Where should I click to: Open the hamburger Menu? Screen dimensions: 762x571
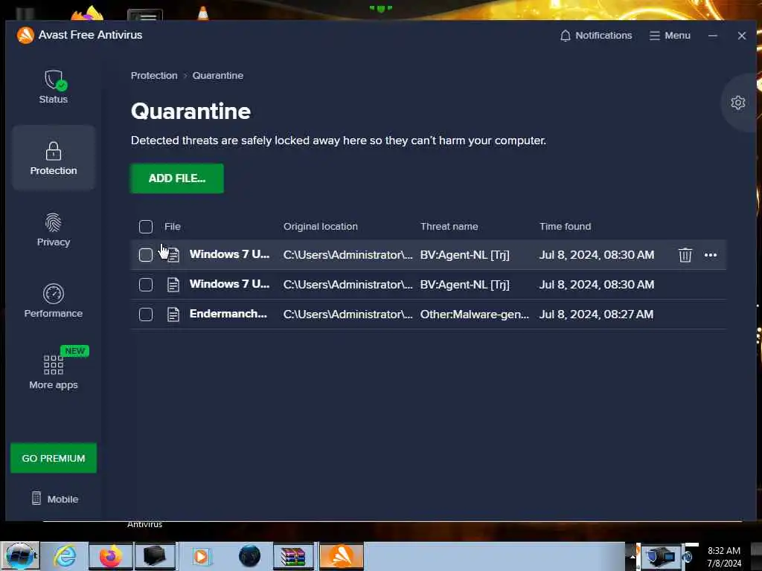pyautogui.click(x=670, y=36)
